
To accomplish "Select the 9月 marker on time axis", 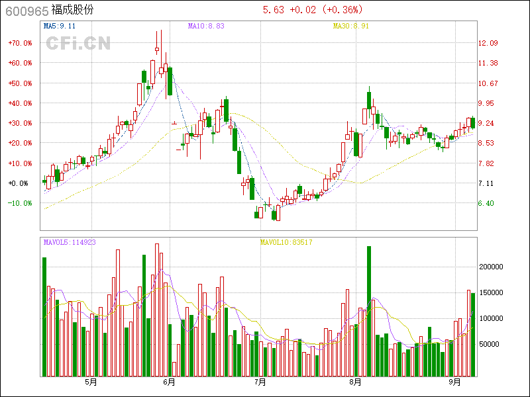I will [x=454, y=382].
